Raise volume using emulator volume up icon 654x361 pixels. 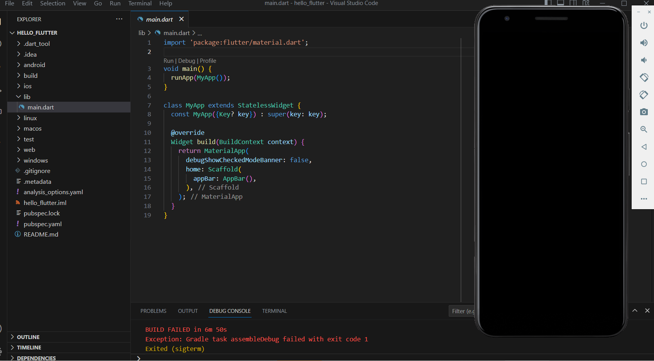point(644,43)
